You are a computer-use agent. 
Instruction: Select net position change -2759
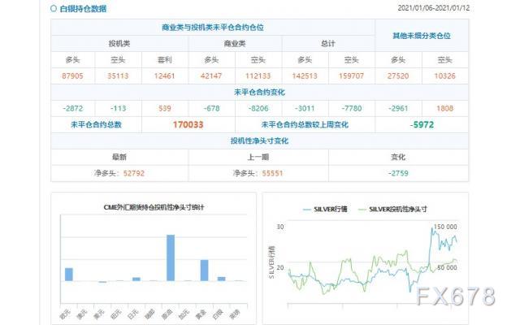(398, 173)
